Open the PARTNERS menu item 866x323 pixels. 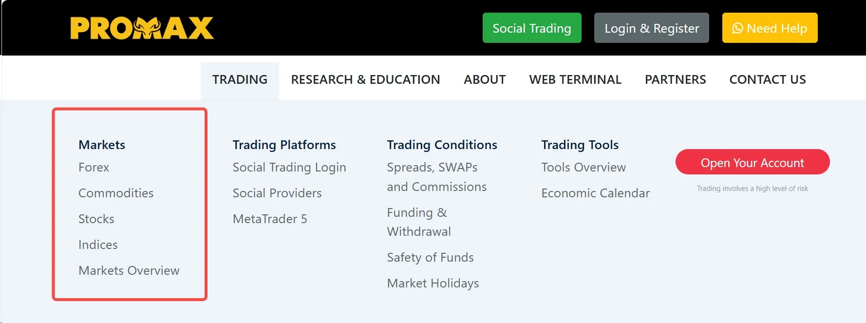point(676,79)
